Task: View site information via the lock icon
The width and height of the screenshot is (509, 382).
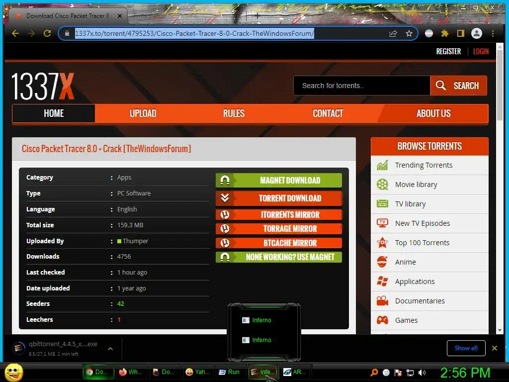Action: (x=67, y=33)
